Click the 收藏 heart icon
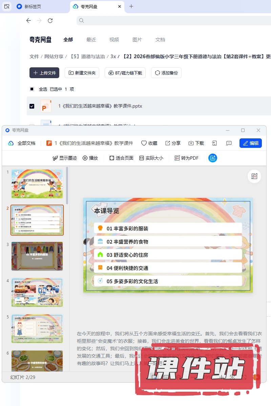Image resolution: width=271 pixels, height=406 pixels. 144,143
